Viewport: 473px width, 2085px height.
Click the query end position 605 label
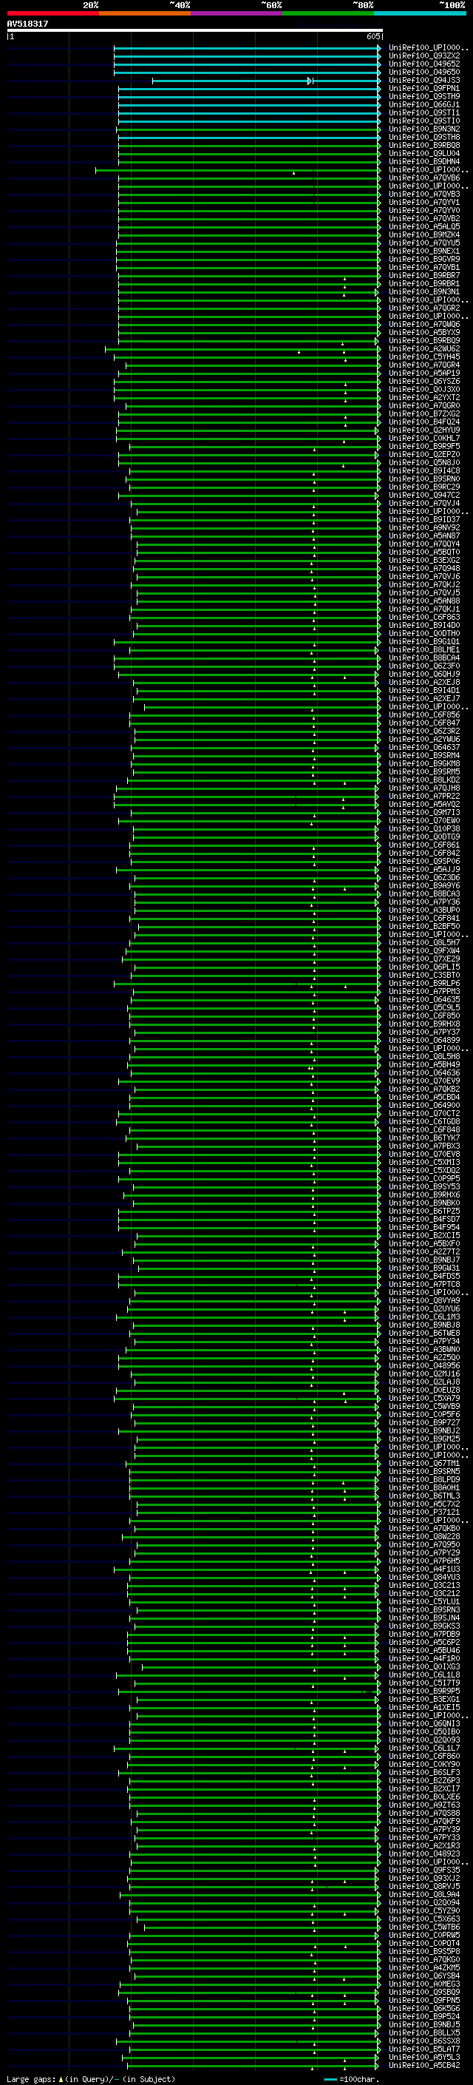pos(372,36)
